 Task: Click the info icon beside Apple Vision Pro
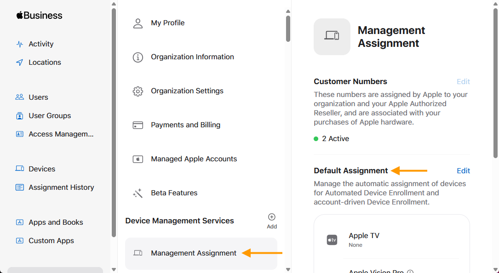click(411, 272)
